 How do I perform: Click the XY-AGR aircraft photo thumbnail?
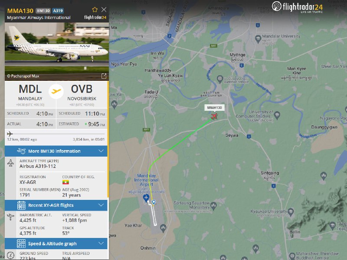point(57,51)
